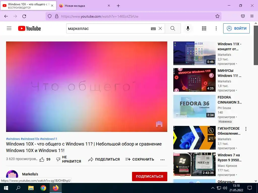This screenshot has height=193, width=258.
Task: Open tracking protection shield icon
Action: point(50,16)
